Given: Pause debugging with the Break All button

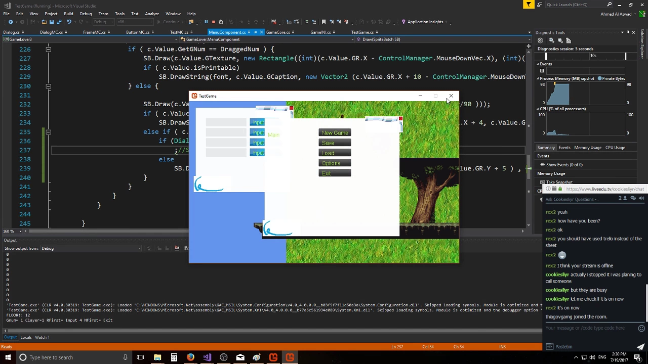Looking at the screenshot, I should point(206,22).
